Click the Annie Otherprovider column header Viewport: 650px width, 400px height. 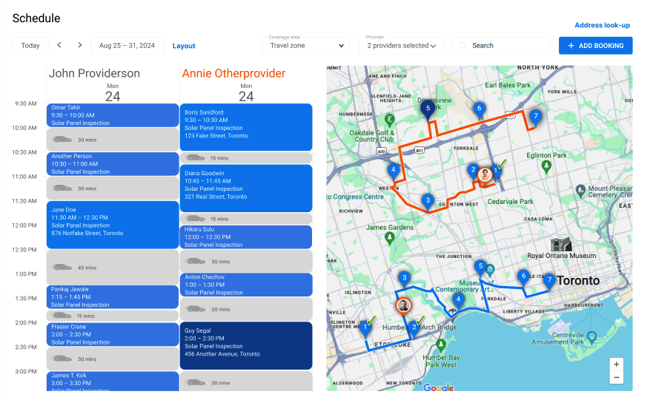click(x=233, y=73)
